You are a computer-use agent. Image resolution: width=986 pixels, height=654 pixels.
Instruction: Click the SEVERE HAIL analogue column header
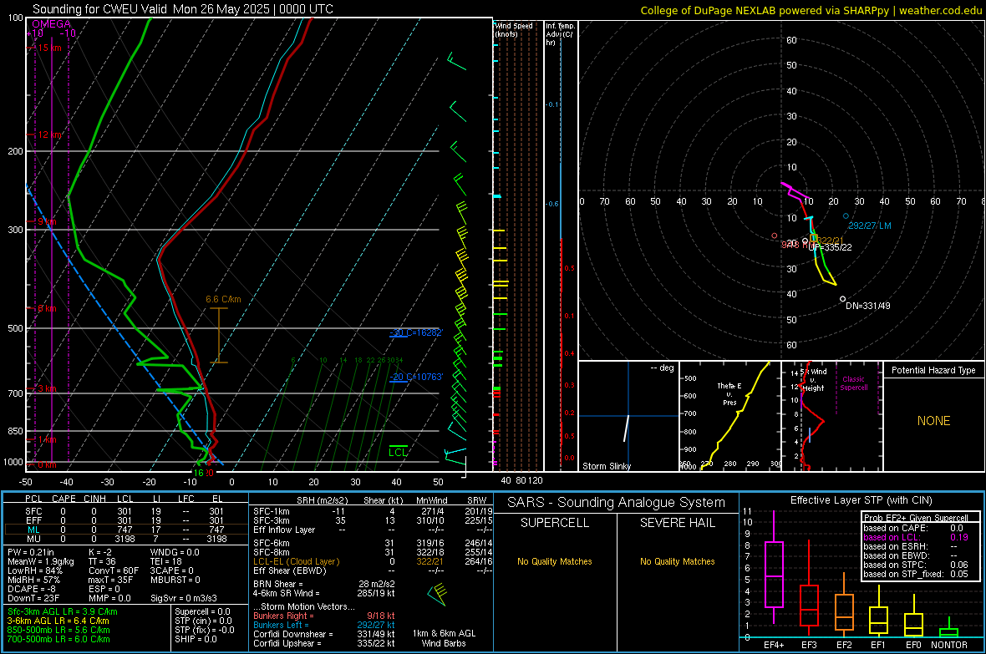[677, 523]
